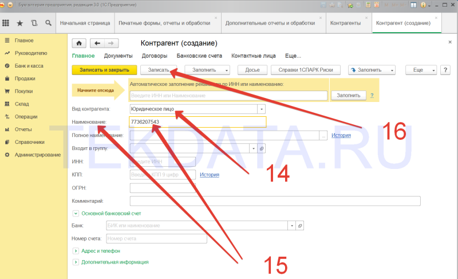The height and width of the screenshot is (279, 458).
Task: Click Записать и закрыть button
Action: 104,70
